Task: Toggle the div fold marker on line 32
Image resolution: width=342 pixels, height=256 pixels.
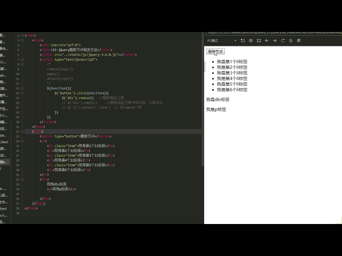Action: (22, 180)
